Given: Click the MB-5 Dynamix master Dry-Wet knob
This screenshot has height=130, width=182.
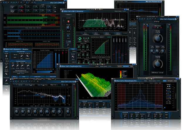Looking at the screenshot, I should tap(68, 36).
